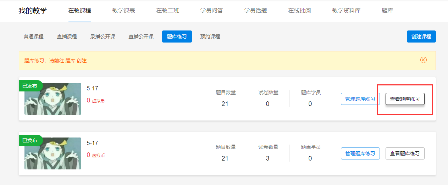Open the 学员问答 section
448x185 pixels.
click(211, 11)
